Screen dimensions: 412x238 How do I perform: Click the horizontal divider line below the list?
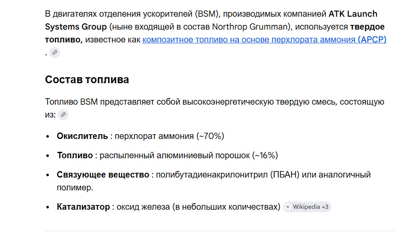click(220, 231)
